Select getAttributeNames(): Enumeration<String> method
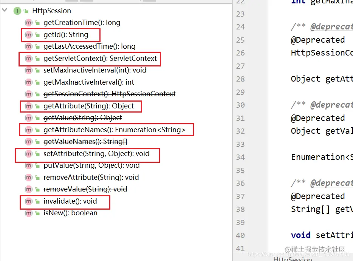The image size is (353, 261). coord(115,130)
